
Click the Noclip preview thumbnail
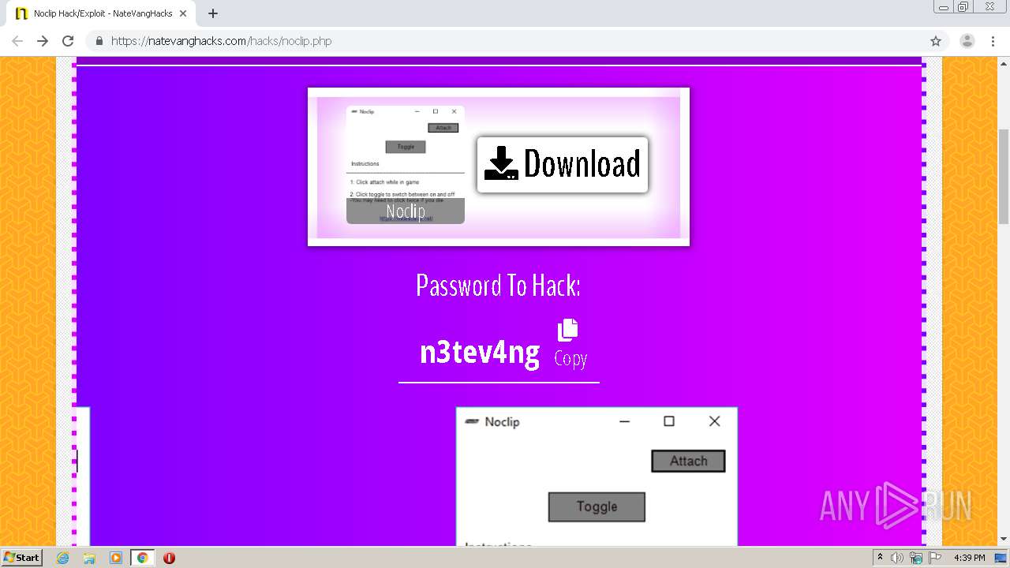click(x=406, y=165)
